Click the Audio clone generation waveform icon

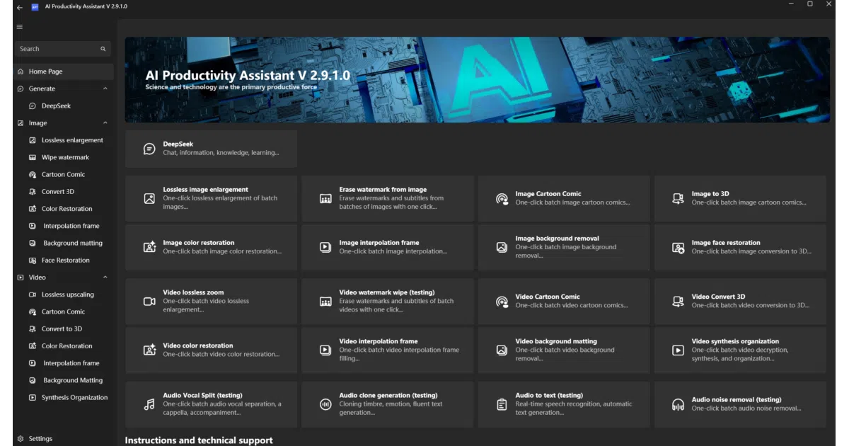tap(325, 404)
